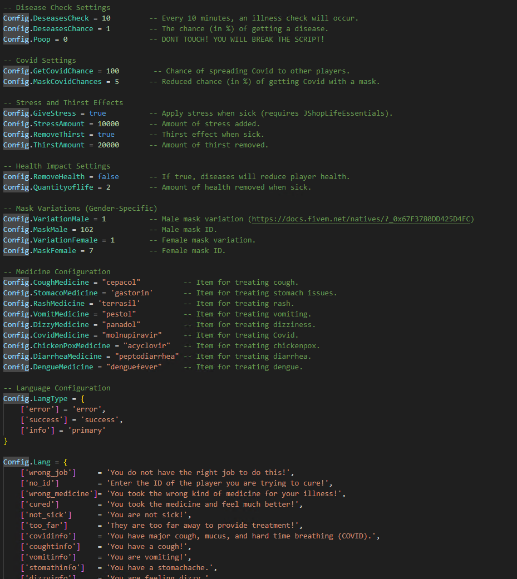Click the MaskCovidChances value 5
Viewport: 517px width, 579px height.
(x=117, y=82)
